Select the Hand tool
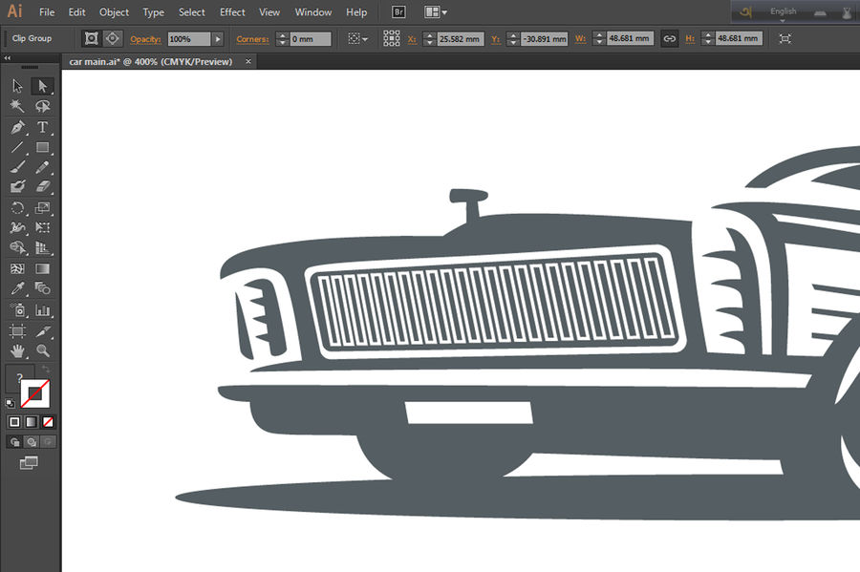 tap(17, 351)
